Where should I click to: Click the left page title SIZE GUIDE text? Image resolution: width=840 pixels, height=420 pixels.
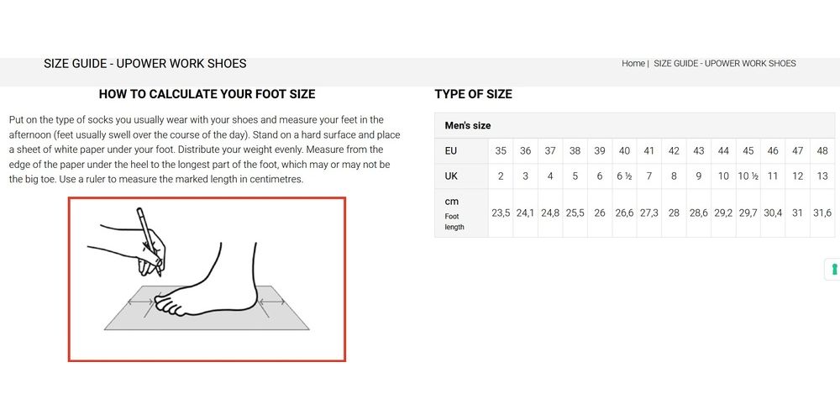tap(144, 64)
